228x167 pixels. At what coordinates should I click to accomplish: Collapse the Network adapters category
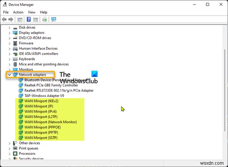pyautogui.click(x=9, y=75)
